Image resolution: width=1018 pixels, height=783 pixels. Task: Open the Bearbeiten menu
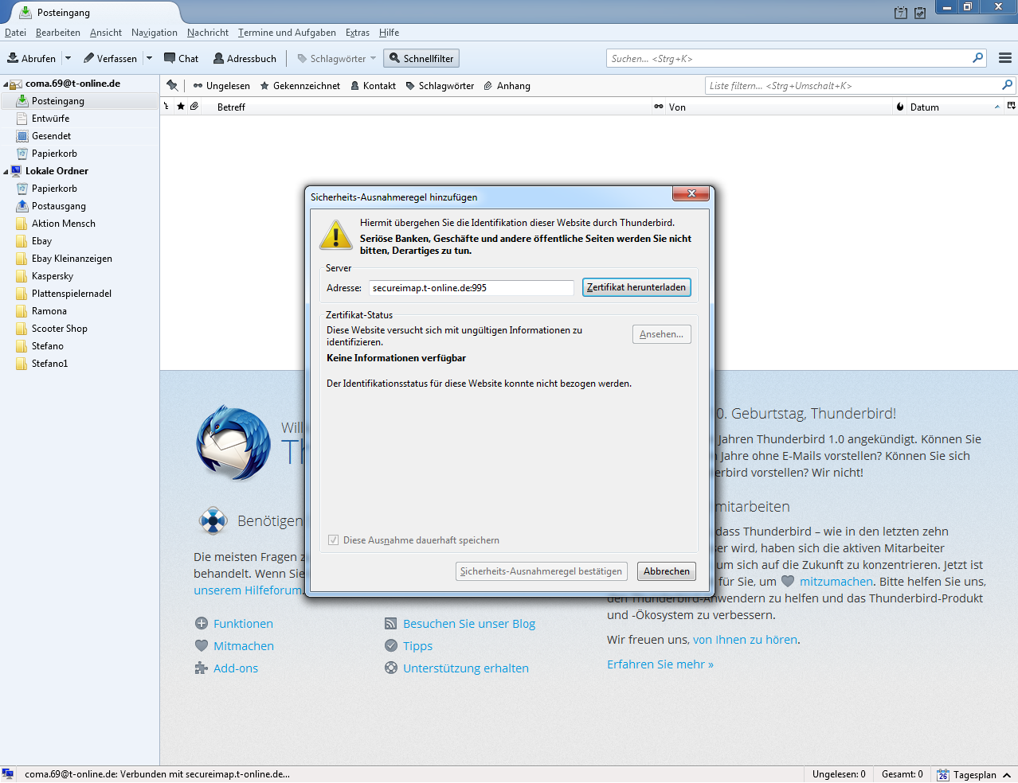pyautogui.click(x=58, y=33)
